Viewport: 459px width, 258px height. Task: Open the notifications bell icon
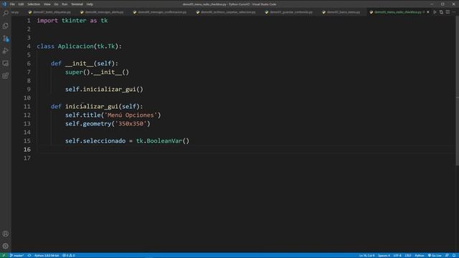(x=454, y=255)
